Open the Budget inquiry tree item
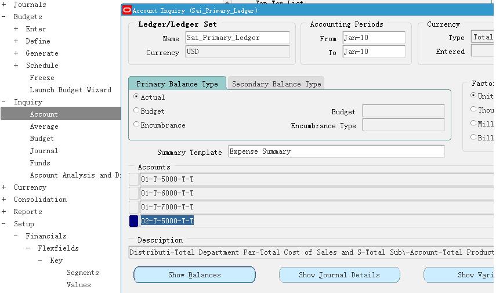The width and height of the screenshot is (496, 293). coord(42,138)
